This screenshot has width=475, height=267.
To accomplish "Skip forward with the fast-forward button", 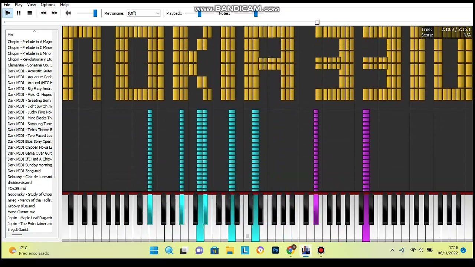I will [55, 13].
